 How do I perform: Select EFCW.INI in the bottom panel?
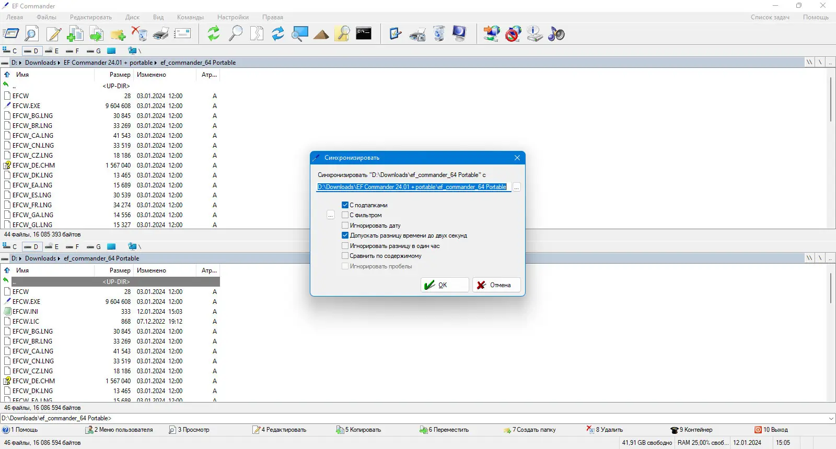click(x=25, y=312)
